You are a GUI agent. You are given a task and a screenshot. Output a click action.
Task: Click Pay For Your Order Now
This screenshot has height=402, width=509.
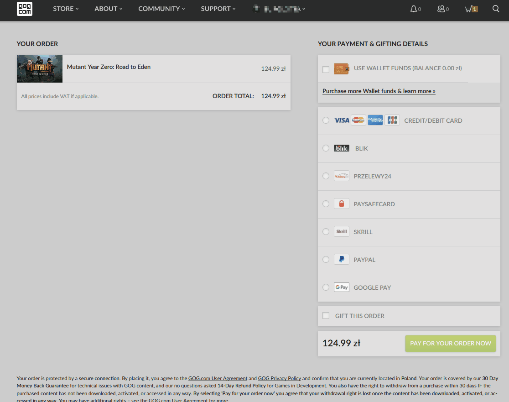[x=450, y=343]
